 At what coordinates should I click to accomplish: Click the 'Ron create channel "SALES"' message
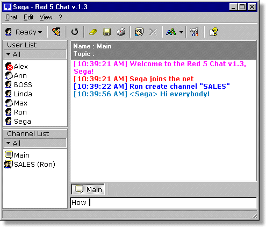(x=152, y=87)
